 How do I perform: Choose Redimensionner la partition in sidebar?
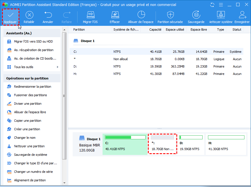pyautogui.click(x=32, y=87)
